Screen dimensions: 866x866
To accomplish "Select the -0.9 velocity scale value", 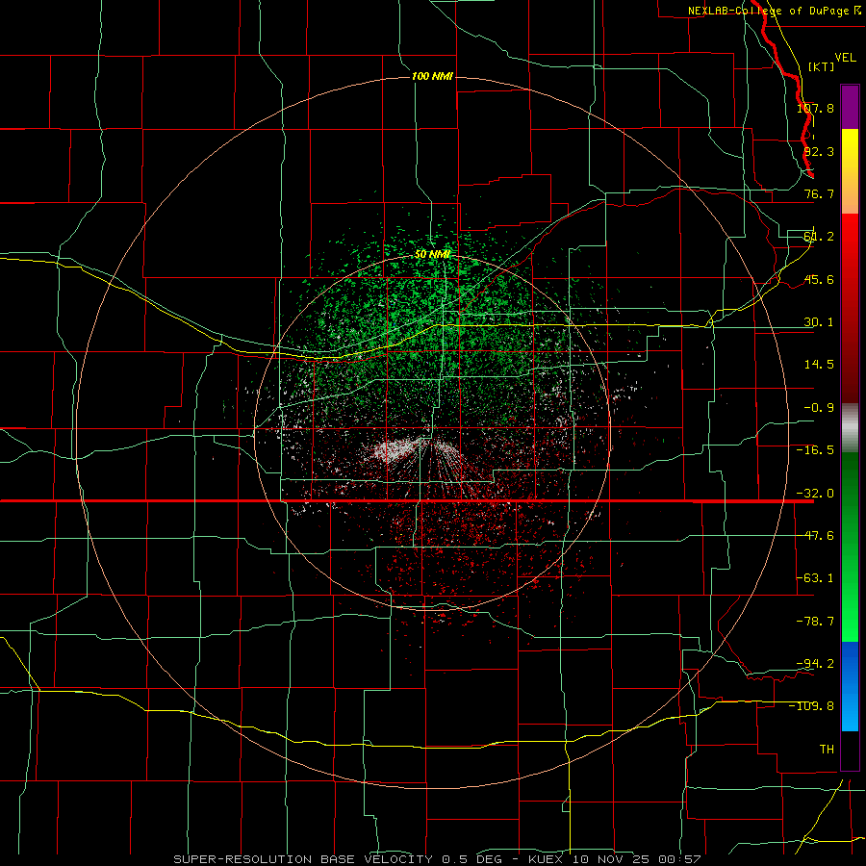I will pyautogui.click(x=819, y=408).
